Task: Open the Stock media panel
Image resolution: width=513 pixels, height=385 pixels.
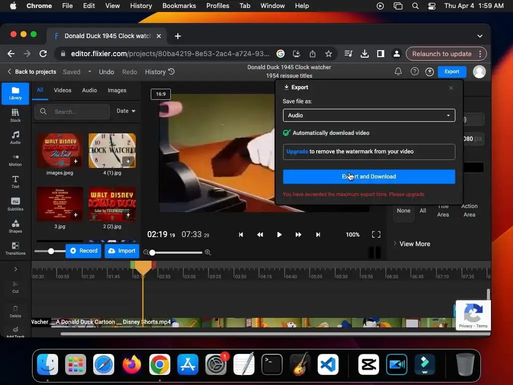Action: (15, 115)
